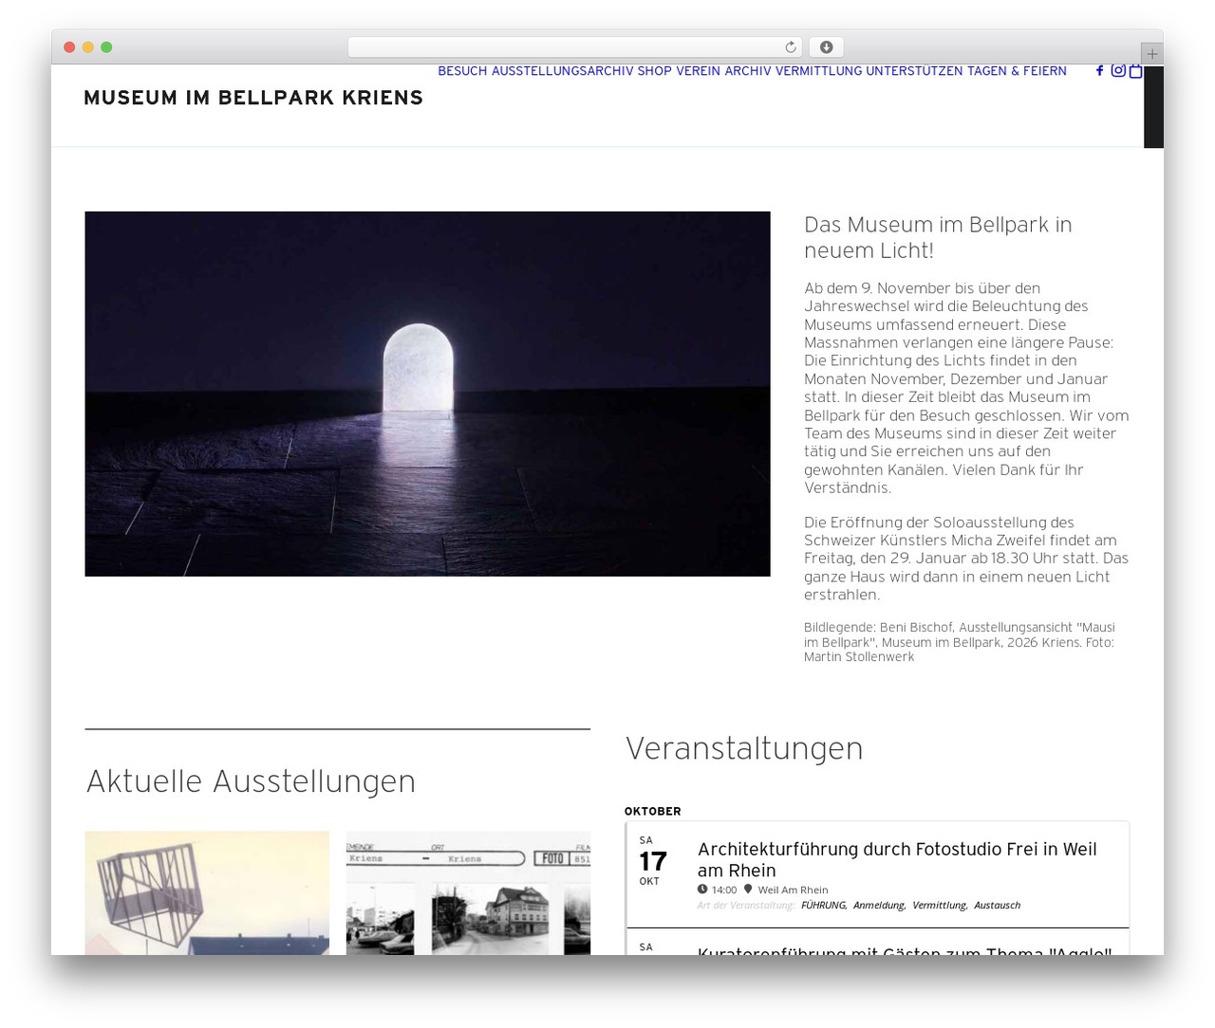Click the FÜHRUNG event type tag
Viewport: 1215px width, 1028px height.
[x=824, y=905]
